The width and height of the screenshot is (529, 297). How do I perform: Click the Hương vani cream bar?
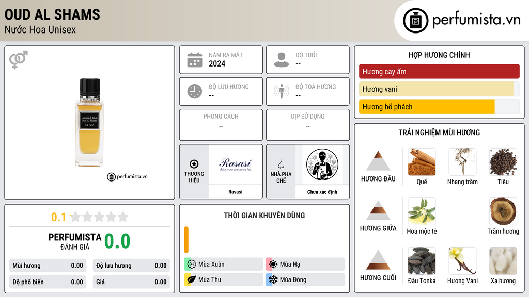[436, 89]
